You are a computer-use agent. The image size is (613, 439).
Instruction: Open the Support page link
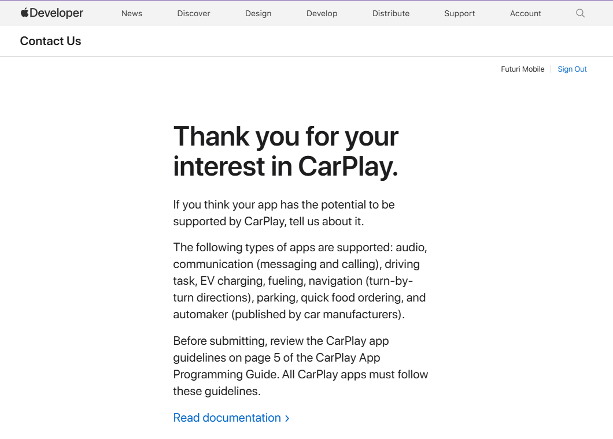point(460,13)
